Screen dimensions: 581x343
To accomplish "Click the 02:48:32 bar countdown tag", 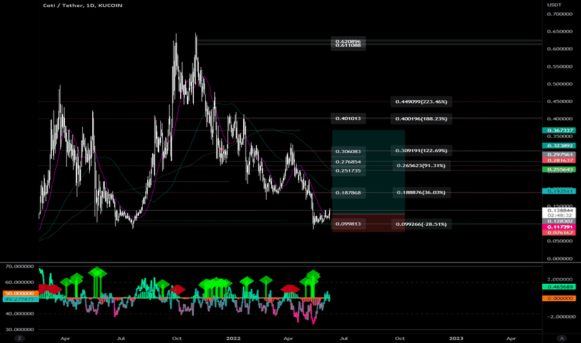I will (x=560, y=215).
